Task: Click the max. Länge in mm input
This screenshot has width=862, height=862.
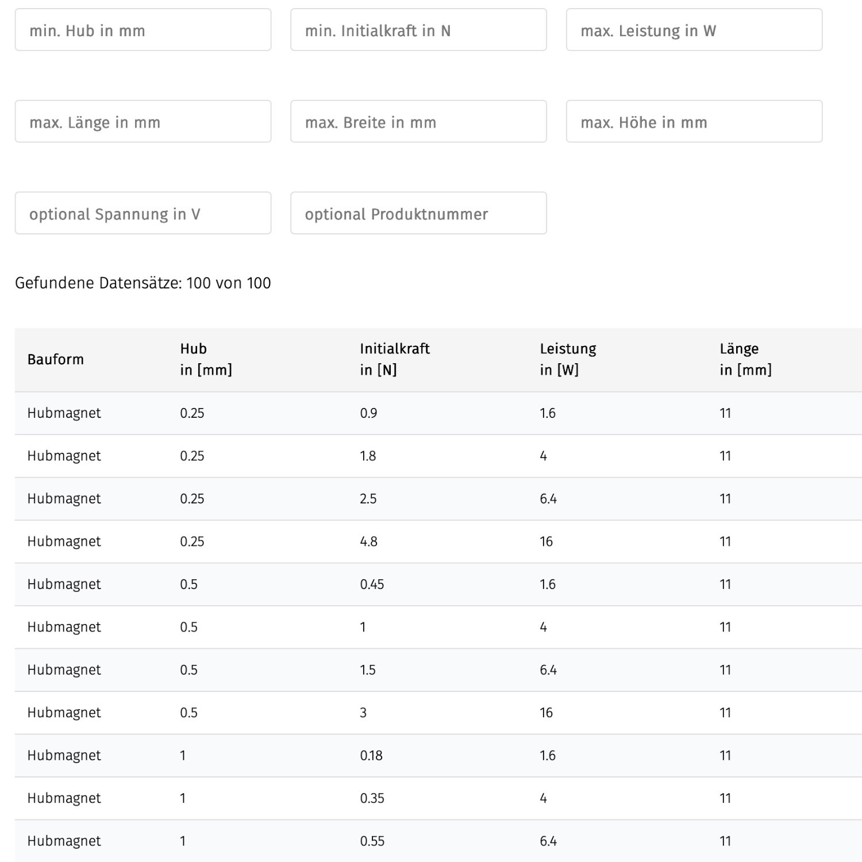Action: (x=143, y=122)
